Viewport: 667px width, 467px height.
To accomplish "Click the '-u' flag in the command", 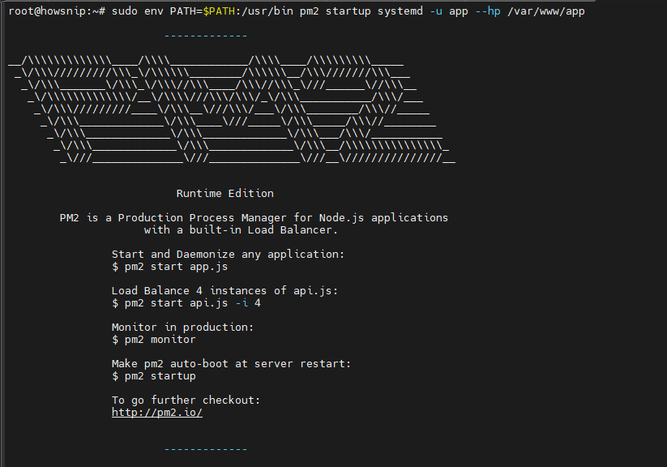I will 436,11.
